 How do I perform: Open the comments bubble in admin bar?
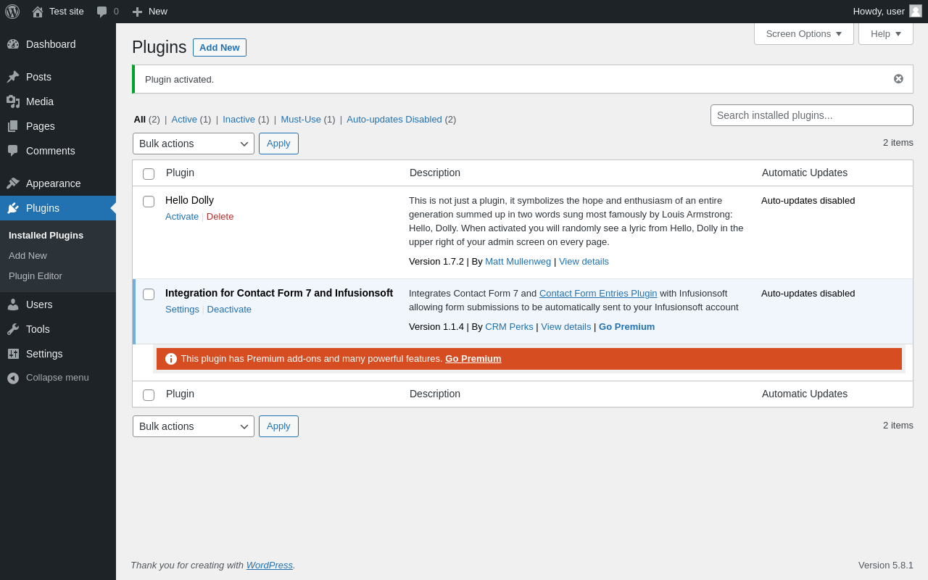tap(102, 12)
